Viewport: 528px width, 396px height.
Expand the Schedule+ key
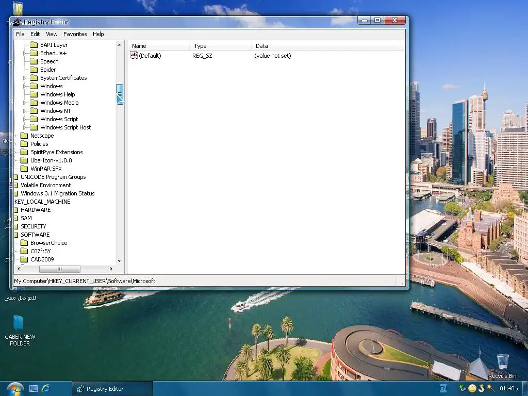[24, 53]
